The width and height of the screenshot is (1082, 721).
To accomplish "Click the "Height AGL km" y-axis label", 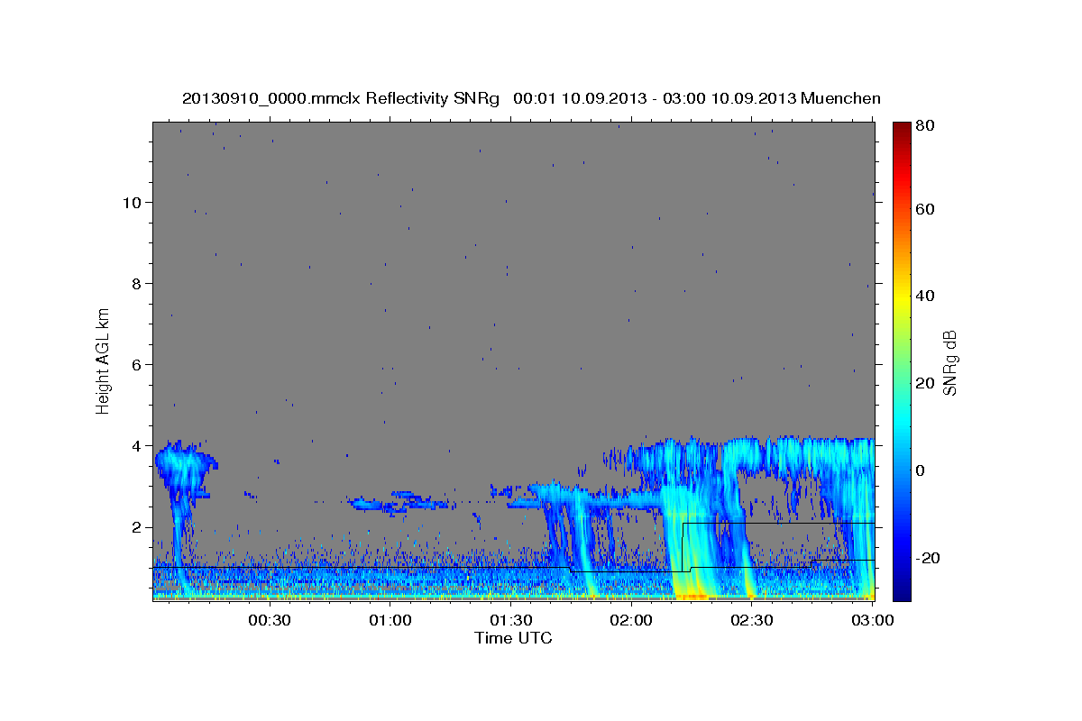I will [104, 360].
